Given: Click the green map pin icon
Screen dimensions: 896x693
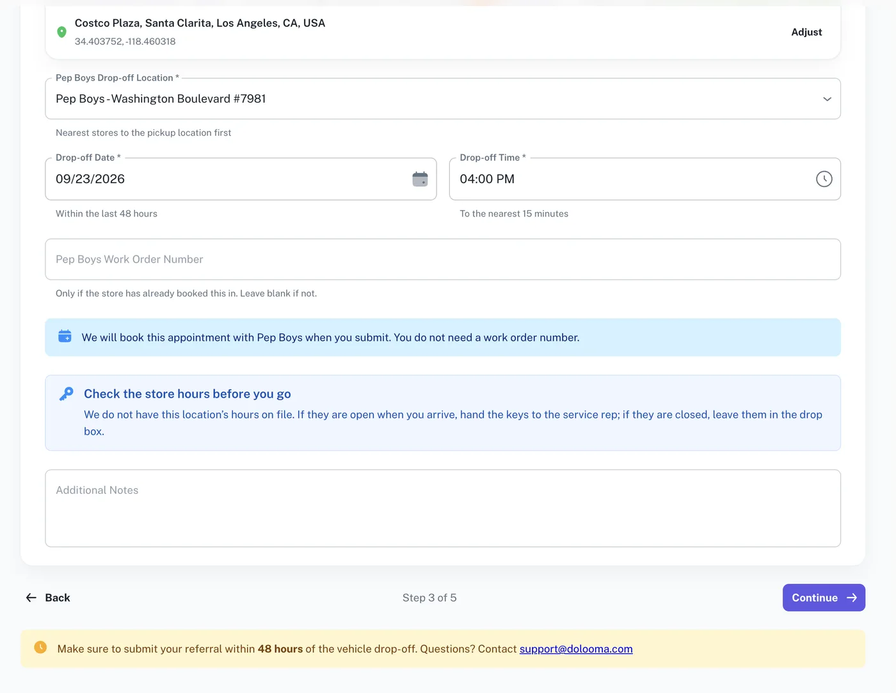Looking at the screenshot, I should click(x=61, y=32).
